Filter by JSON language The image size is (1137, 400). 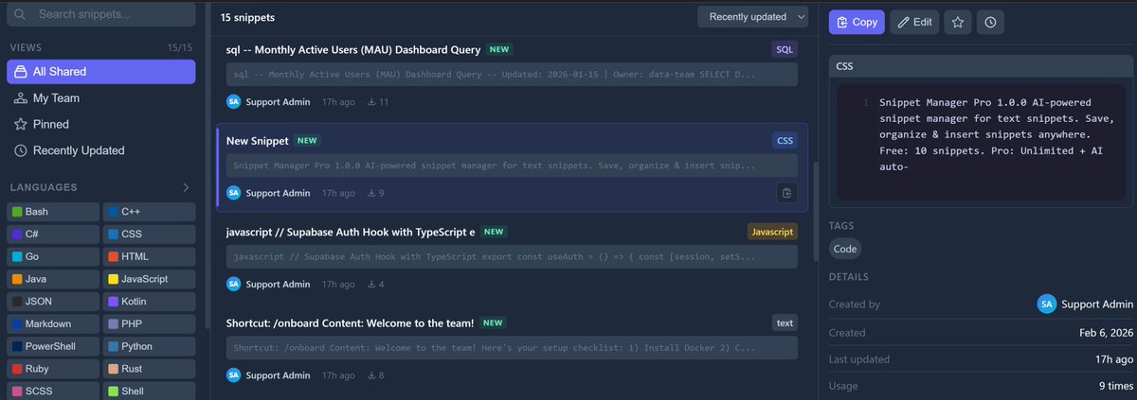(x=53, y=303)
